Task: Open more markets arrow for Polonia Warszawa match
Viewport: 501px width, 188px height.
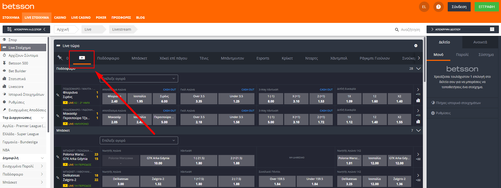Action: pos(418,154)
